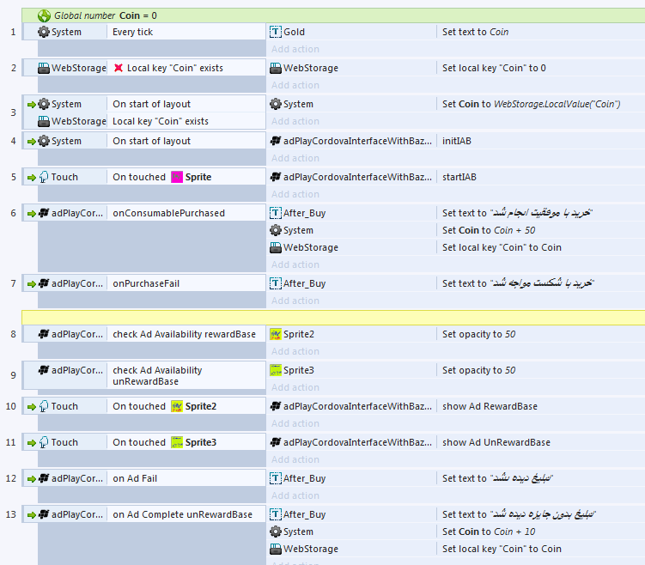Screen dimensions: 645x565
Task: Click the WebStorage condition icon in event 2
Action: (44, 68)
